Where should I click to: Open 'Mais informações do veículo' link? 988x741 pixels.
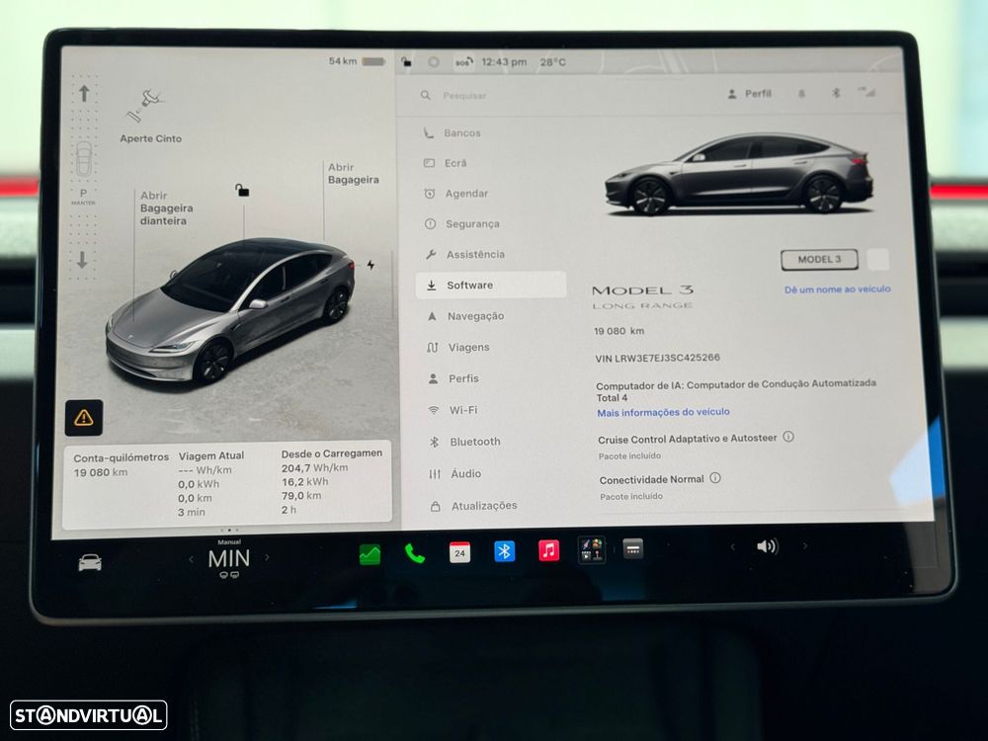[x=663, y=412]
